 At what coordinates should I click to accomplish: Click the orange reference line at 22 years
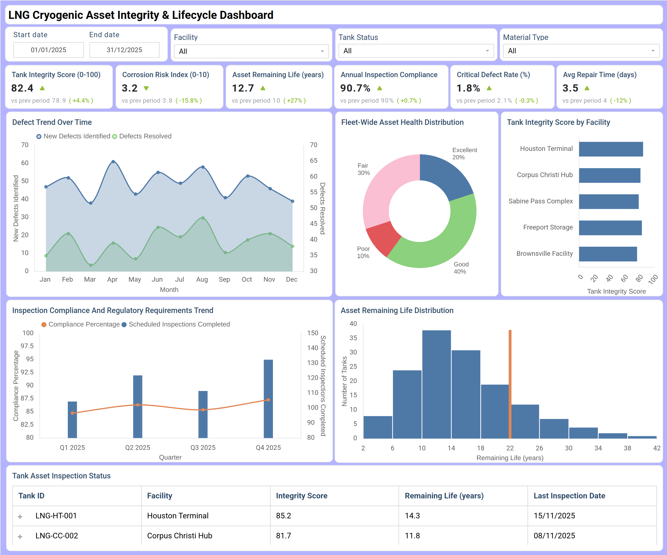(x=510, y=384)
